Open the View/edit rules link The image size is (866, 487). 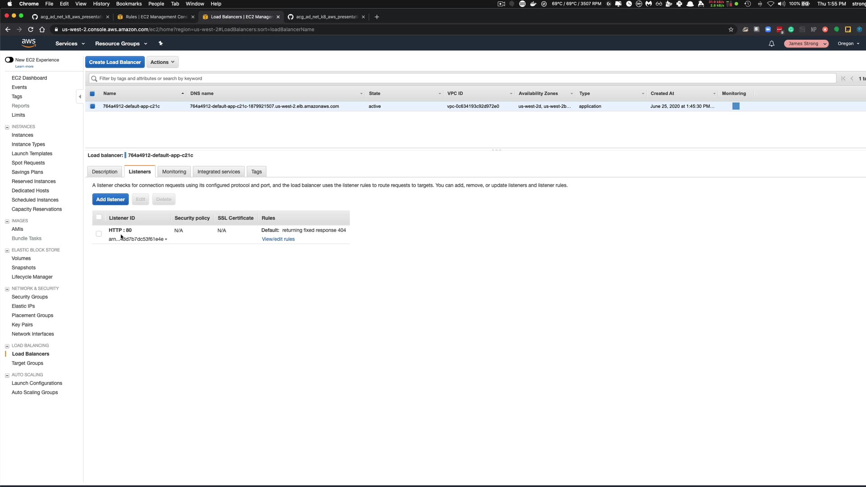pos(278,239)
